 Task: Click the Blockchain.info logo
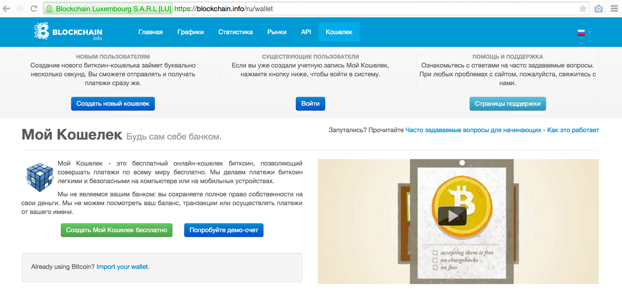tap(68, 32)
